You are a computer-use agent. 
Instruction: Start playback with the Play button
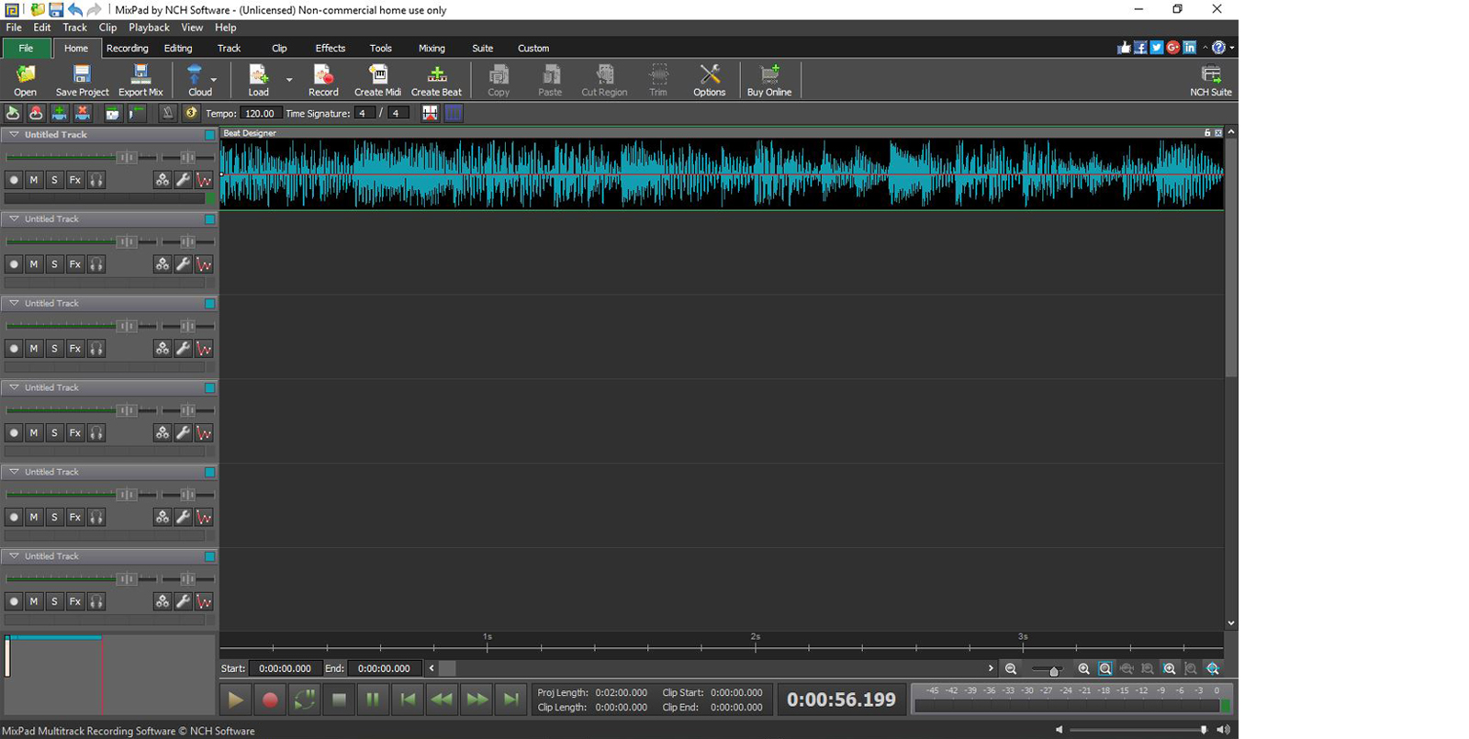click(x=235, y=700)
